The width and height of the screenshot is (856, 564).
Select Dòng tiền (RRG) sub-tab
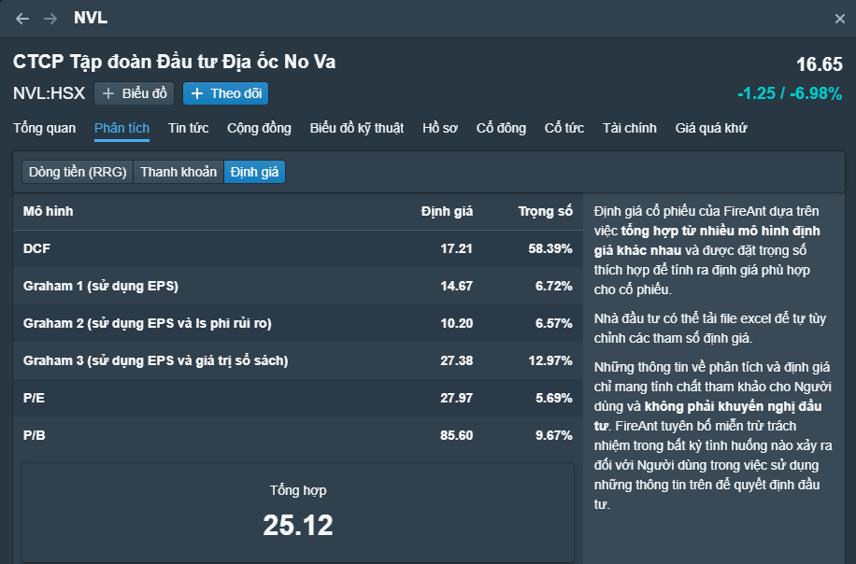[78, 172]
